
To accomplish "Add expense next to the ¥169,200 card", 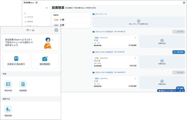I will point(162,82).
